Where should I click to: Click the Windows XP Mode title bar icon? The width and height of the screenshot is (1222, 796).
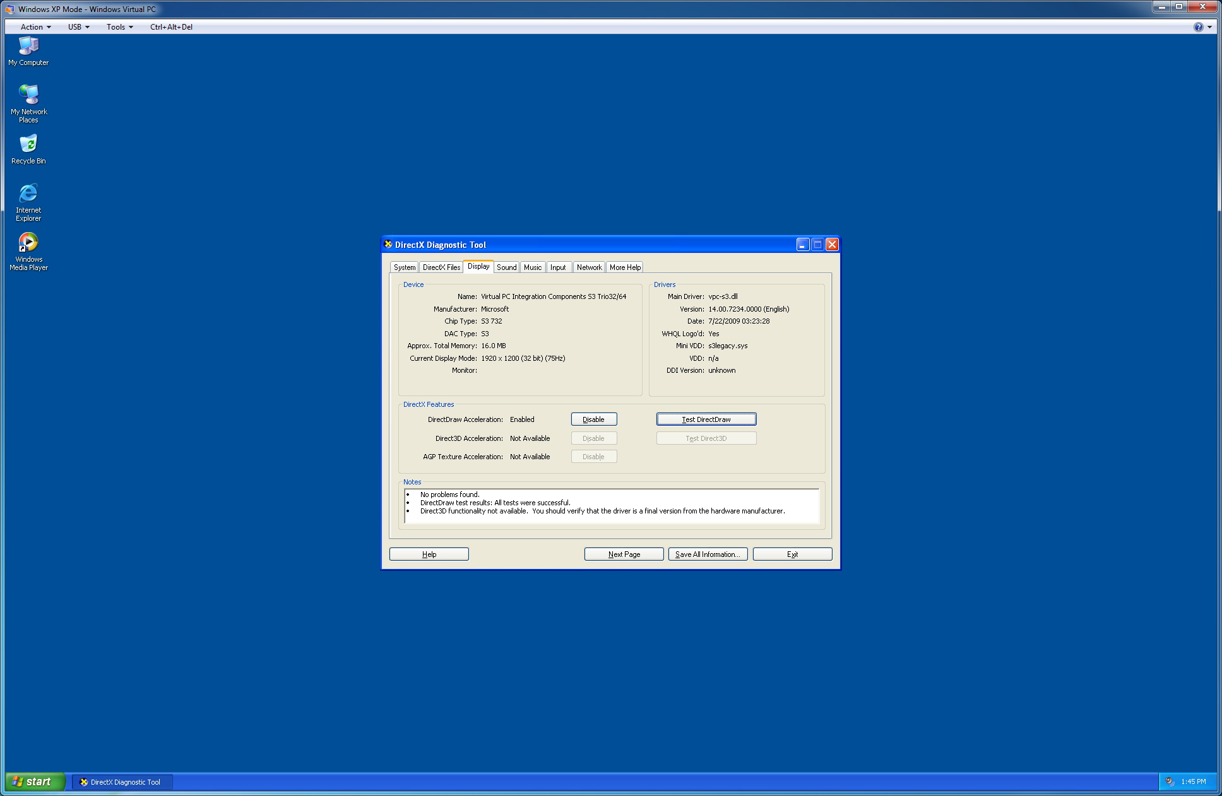9,9
